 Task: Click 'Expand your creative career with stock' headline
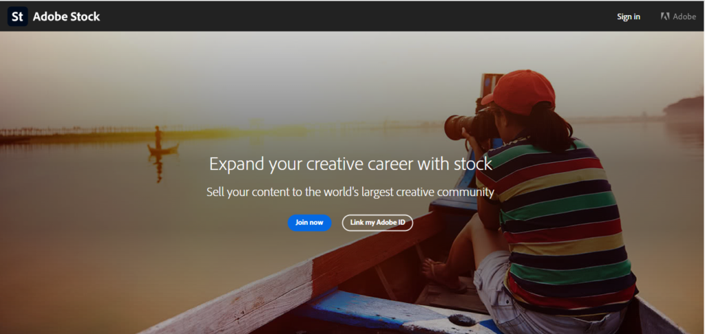(x=350, y=164)
